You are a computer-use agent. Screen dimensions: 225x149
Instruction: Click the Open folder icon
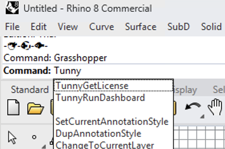coord(36,108)
